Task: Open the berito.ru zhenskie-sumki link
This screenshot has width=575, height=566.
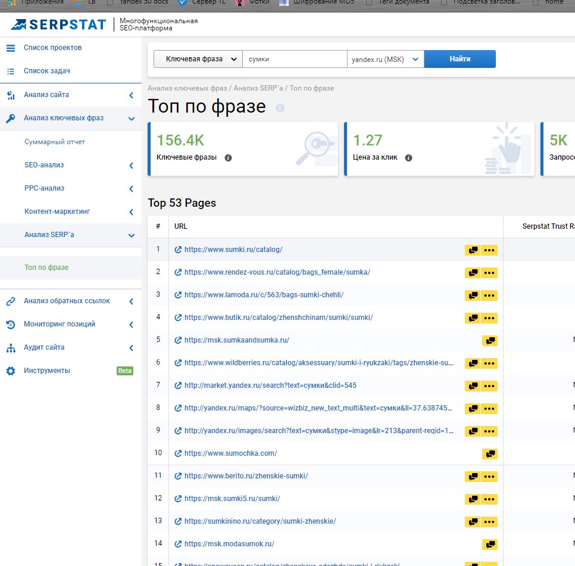Action: [246, 476]
